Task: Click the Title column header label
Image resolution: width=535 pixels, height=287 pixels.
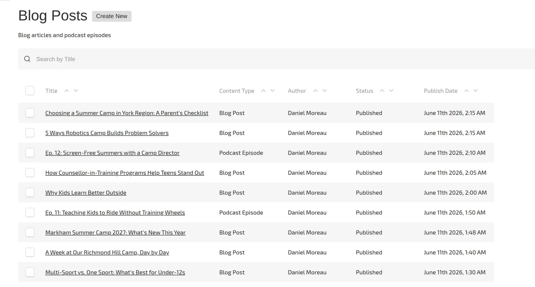Action: pyautogui.click(x=51, y=91)
